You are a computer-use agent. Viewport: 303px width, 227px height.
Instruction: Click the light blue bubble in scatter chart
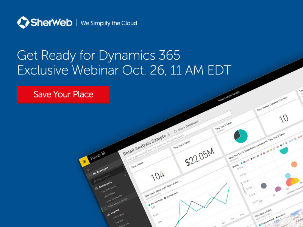pos(288,176)
